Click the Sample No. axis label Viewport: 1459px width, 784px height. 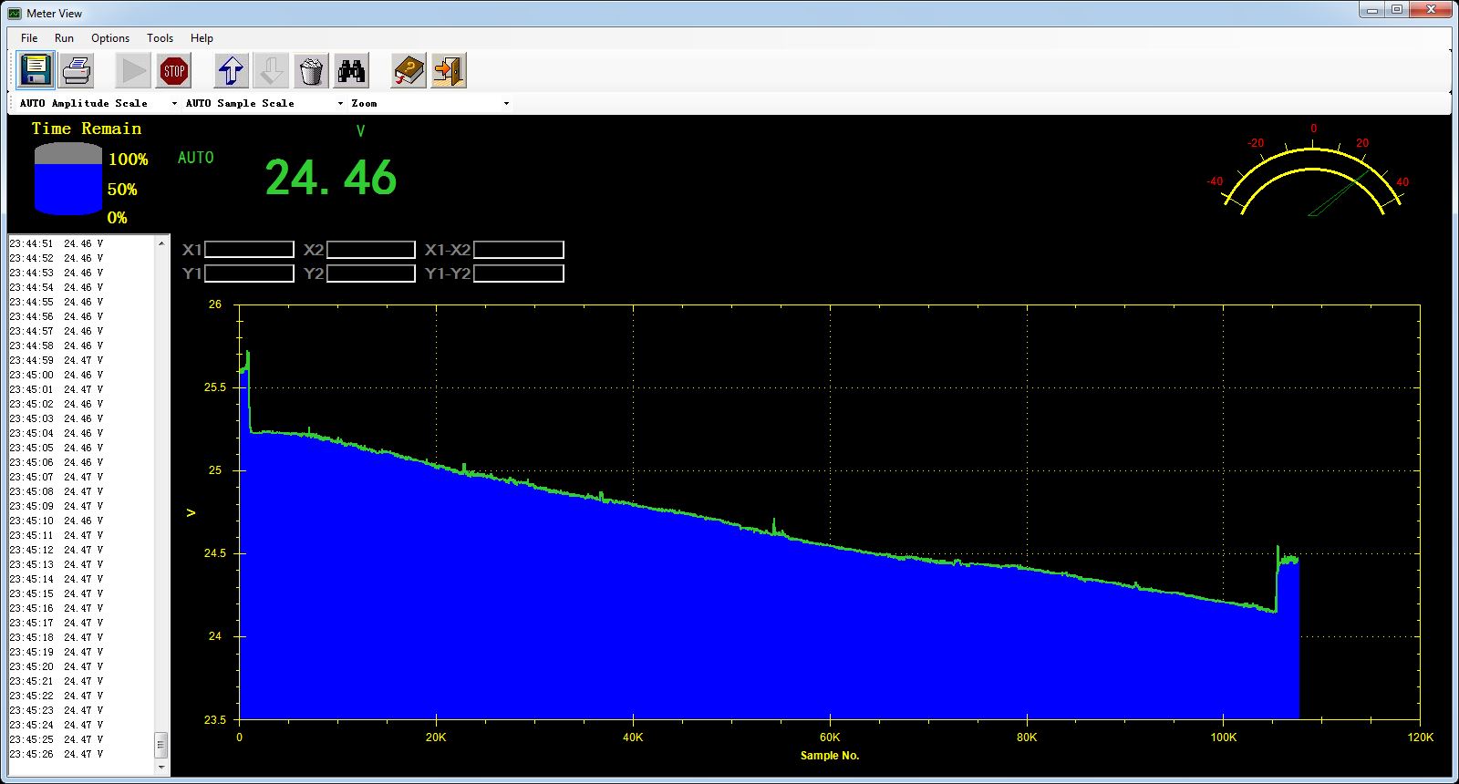click(830, 755)
